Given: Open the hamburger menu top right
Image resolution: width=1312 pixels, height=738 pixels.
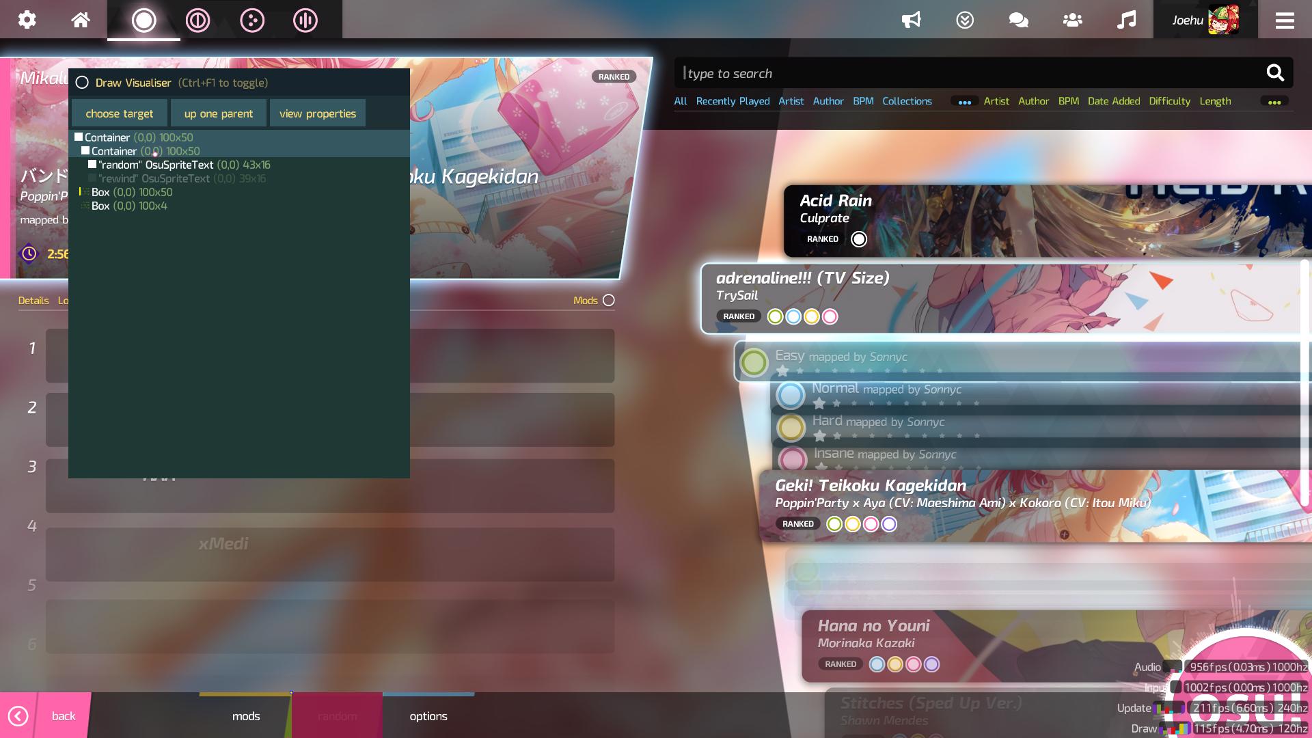Looking at the screenshot, I should [1285, 20].
